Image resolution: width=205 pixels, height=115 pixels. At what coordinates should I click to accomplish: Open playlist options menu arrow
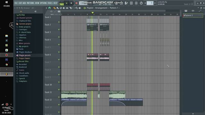(46, 8)
